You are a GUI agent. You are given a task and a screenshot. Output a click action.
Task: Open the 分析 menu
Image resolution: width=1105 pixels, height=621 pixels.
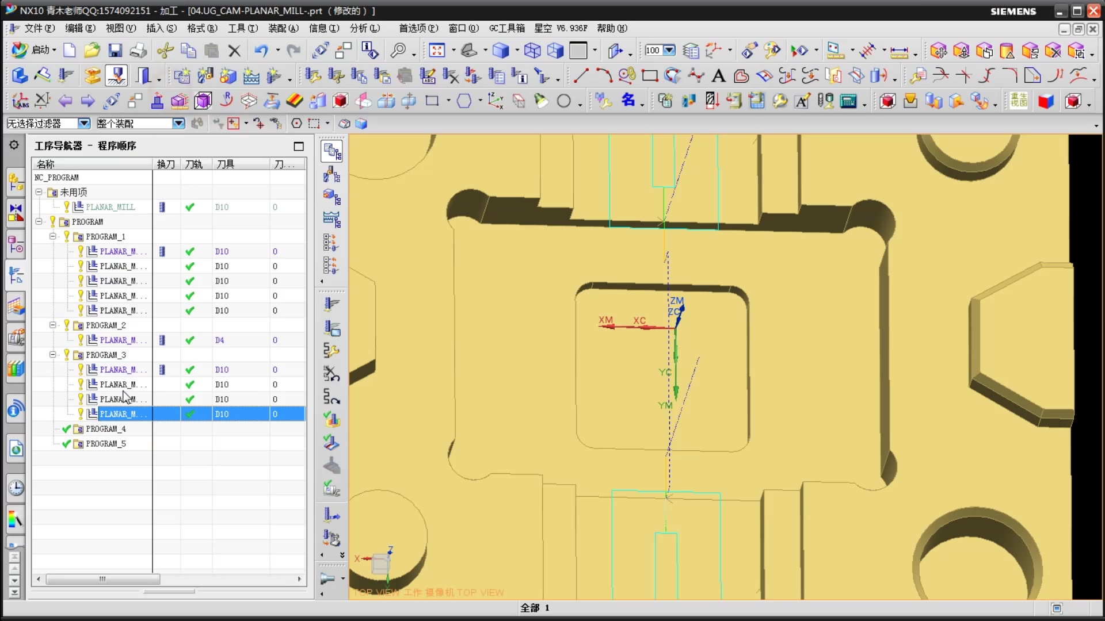coord(364,28)
